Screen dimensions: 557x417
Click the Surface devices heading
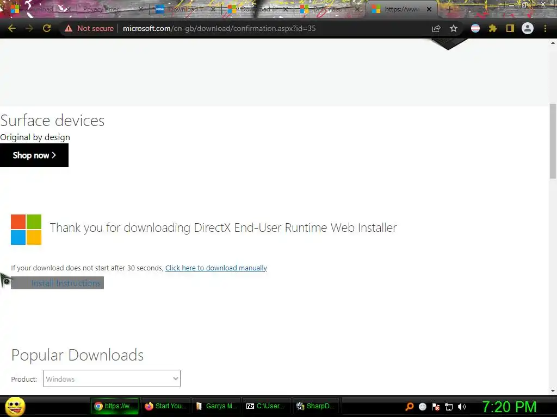[x=52, y=121]
